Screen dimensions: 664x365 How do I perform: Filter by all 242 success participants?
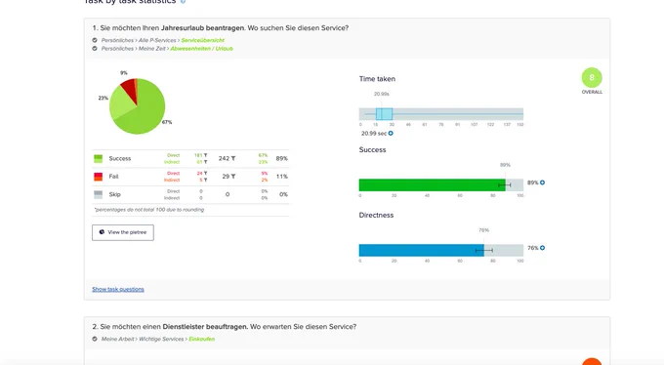coord(233,158)
